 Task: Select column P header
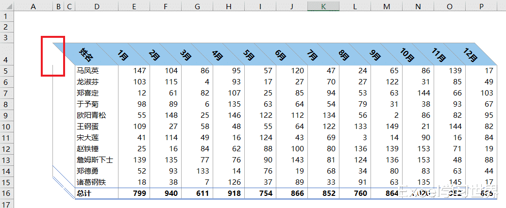[481, 6]
